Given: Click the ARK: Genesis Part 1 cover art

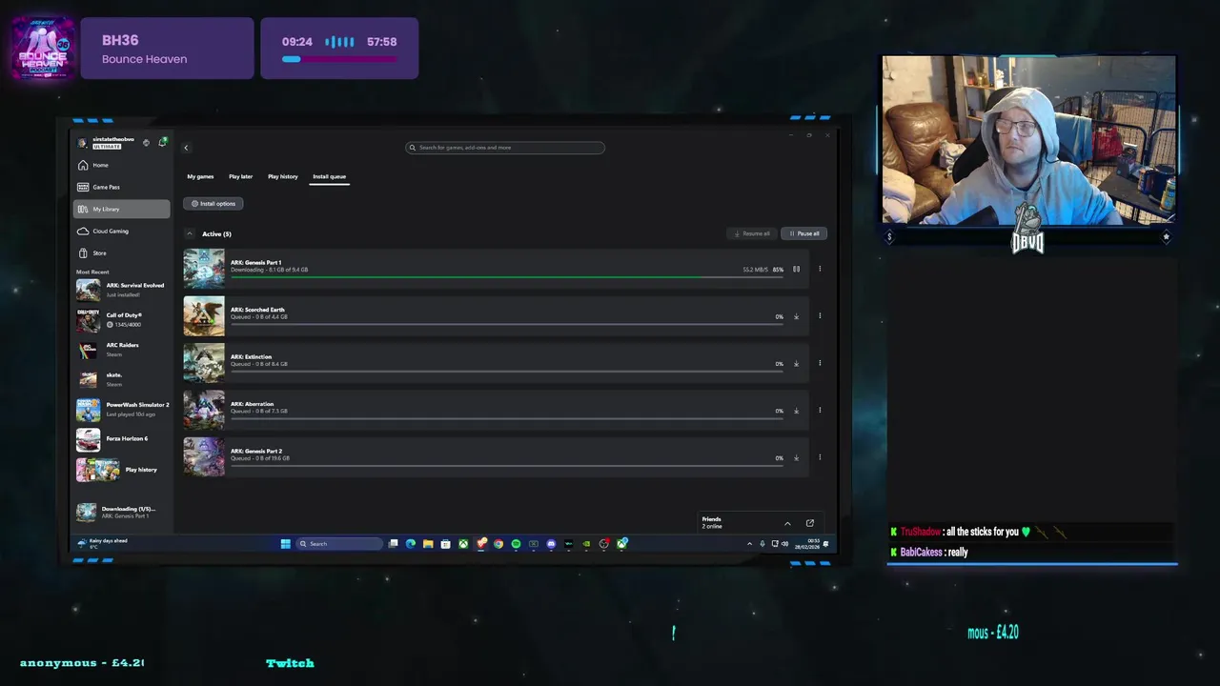Looking at the screenshot, I should click(204, 269).
